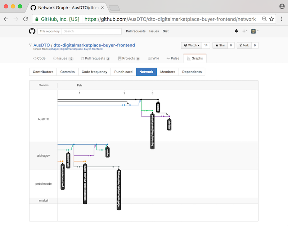The height and width of the screenshot is (226, 288).
Task: Open Contributors graph
Action: click(43, 72)
